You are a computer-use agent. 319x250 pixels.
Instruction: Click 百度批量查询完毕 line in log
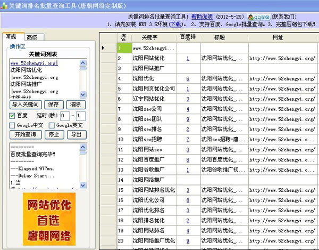pyautogui.click(x=32, y=155)
